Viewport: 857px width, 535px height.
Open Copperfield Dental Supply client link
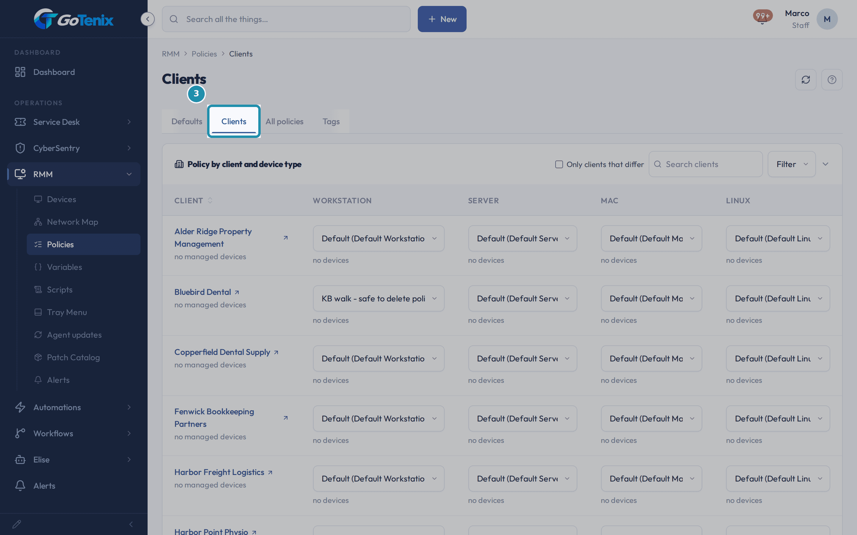[222, 353]
